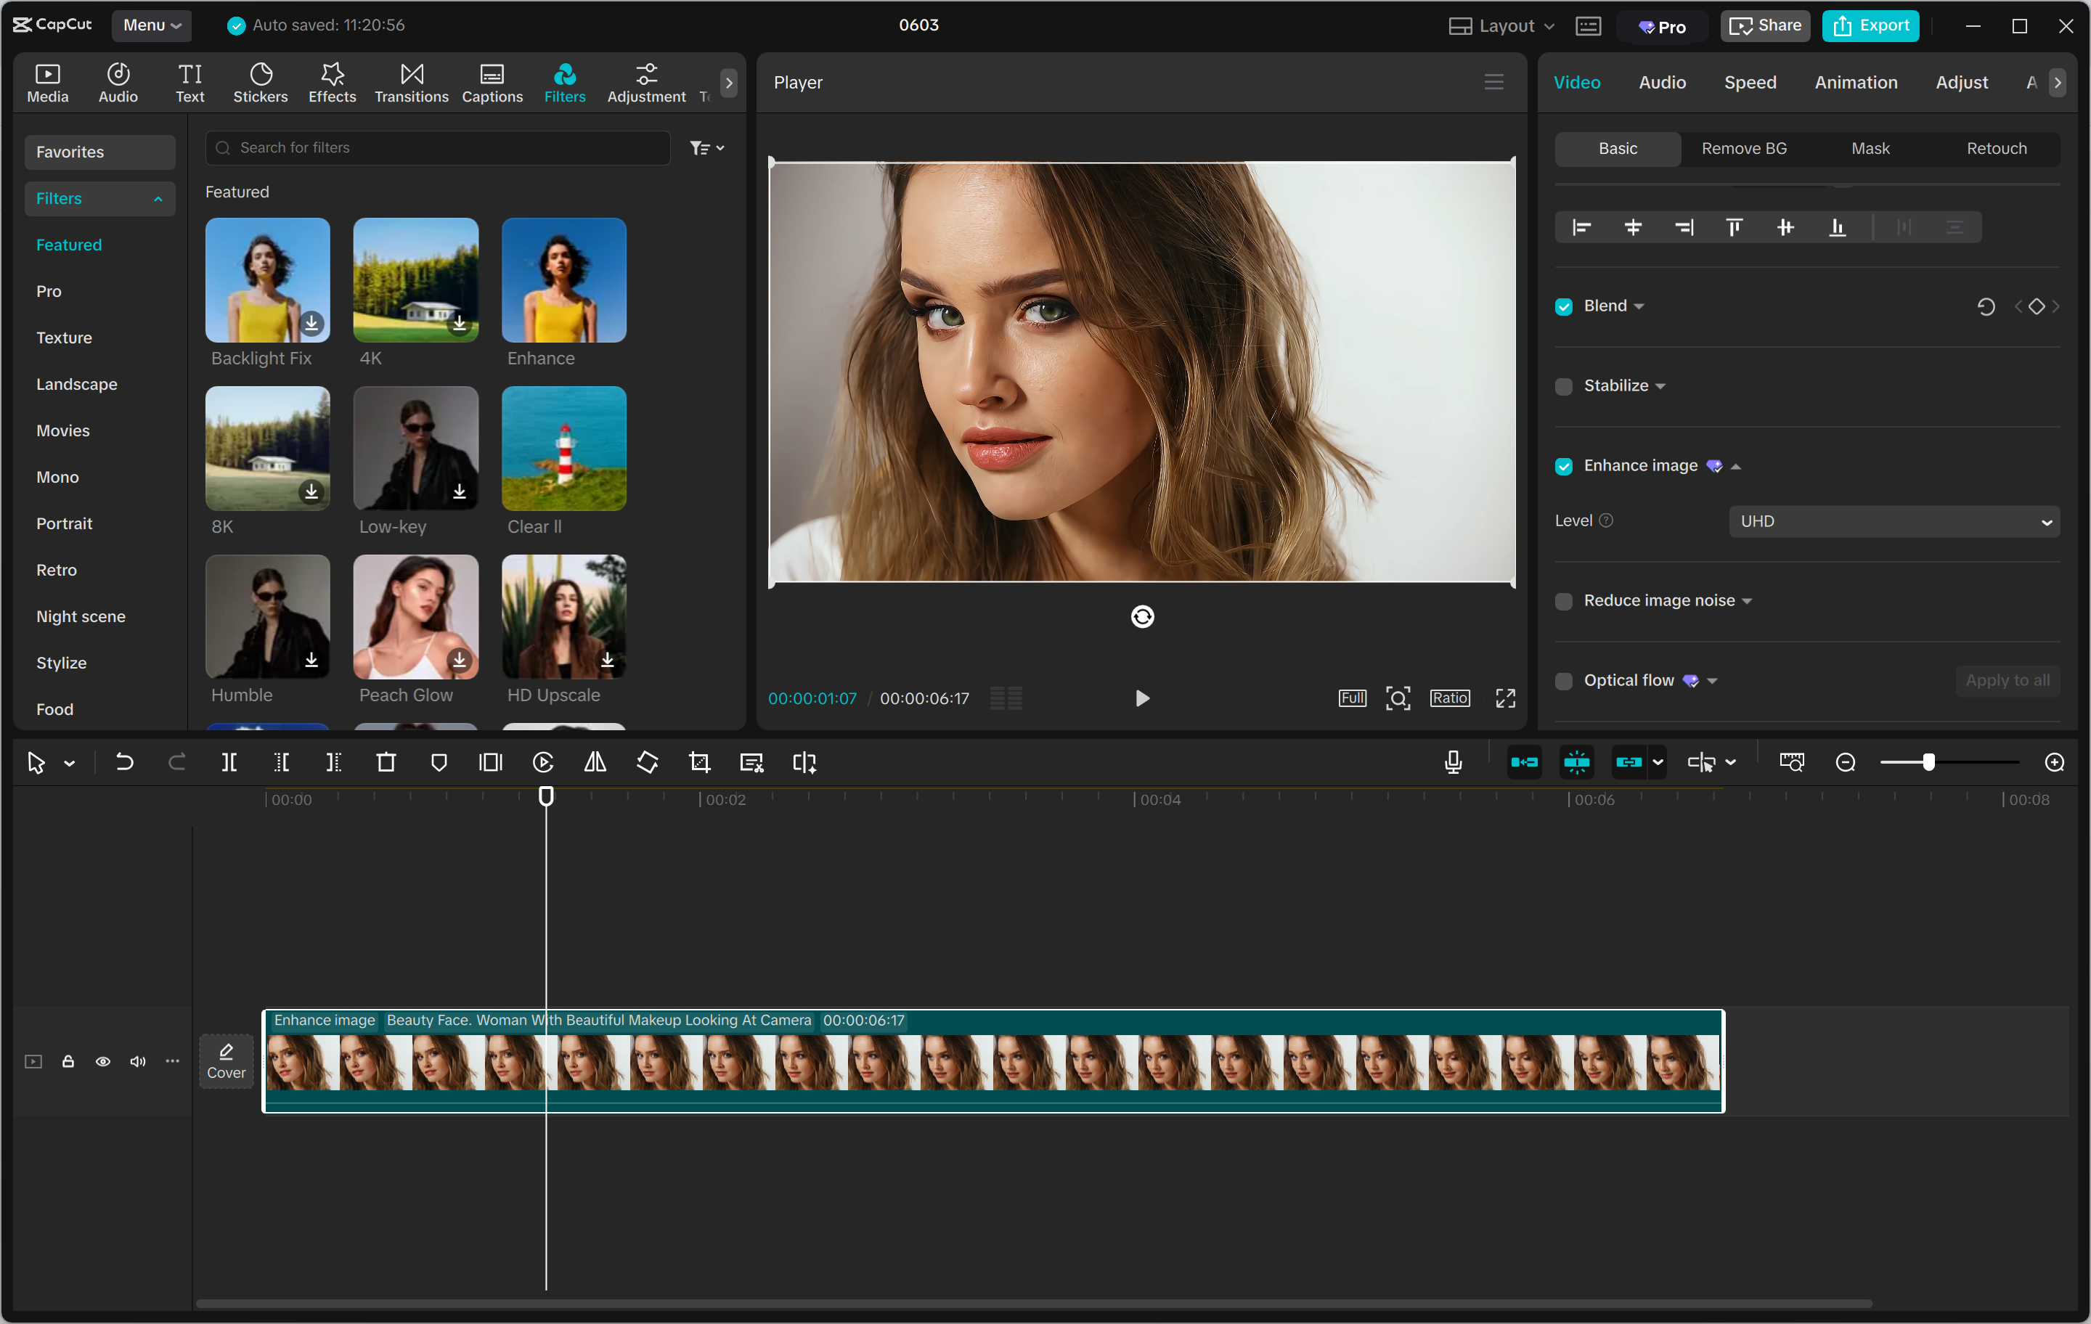This screenshot has height=1324, width=2091.
Task: Disable the Enhance image checkbox
Action: (x=1563, y=466)
